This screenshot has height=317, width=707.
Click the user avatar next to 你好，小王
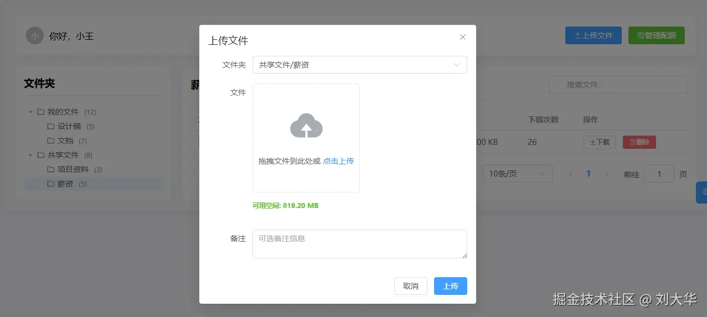click(35, 35)
